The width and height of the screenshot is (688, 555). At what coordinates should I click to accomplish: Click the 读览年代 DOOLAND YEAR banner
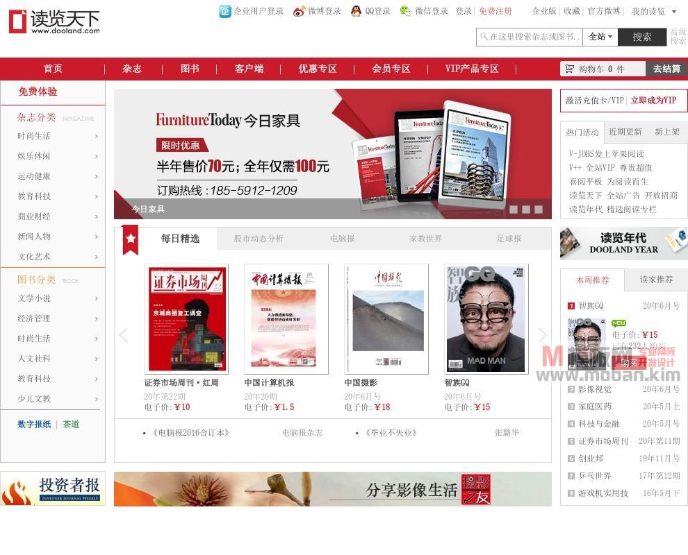coord(624,243)
